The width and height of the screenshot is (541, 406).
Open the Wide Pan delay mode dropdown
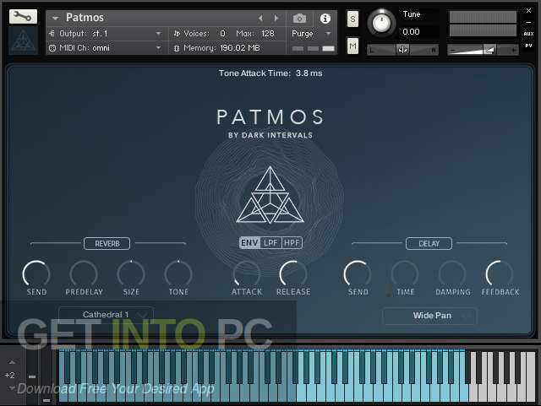pyautogui.click(x=430, y=316)
